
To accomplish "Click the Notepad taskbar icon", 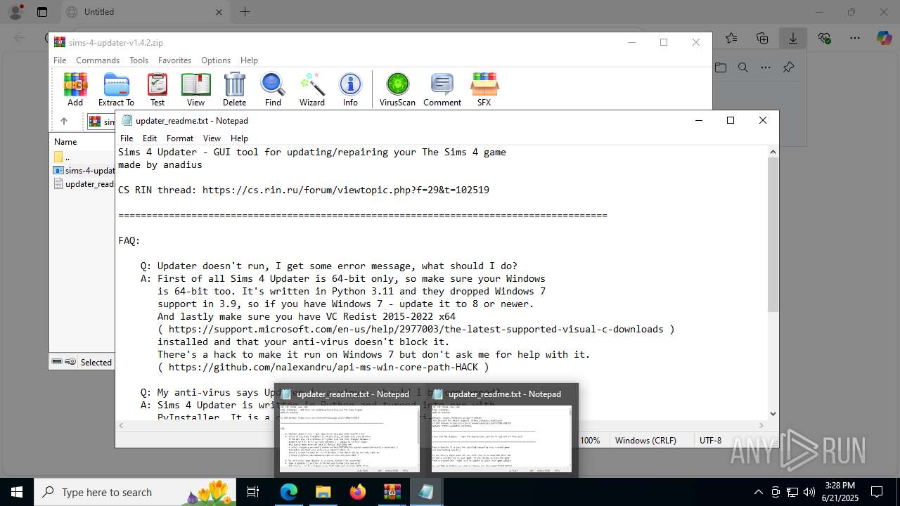I will [426, 492].
